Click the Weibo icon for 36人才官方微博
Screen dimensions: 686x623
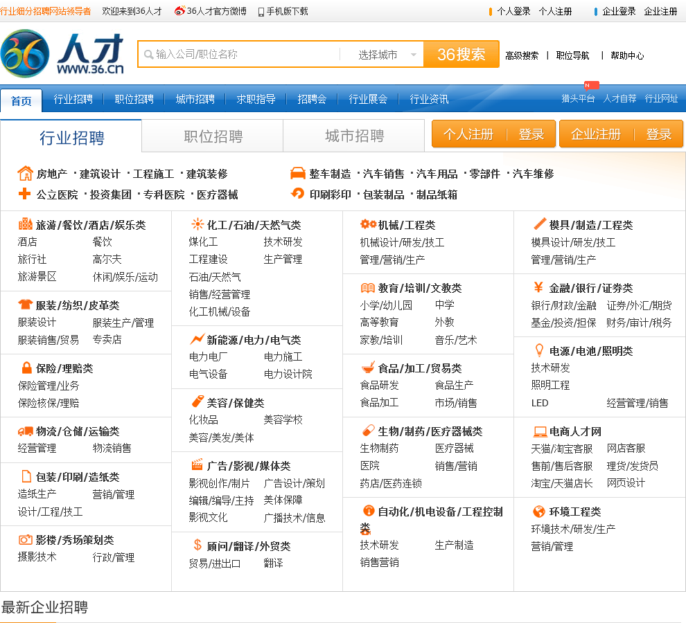179,11
